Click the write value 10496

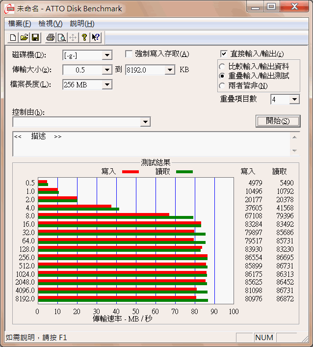[254, 191]
